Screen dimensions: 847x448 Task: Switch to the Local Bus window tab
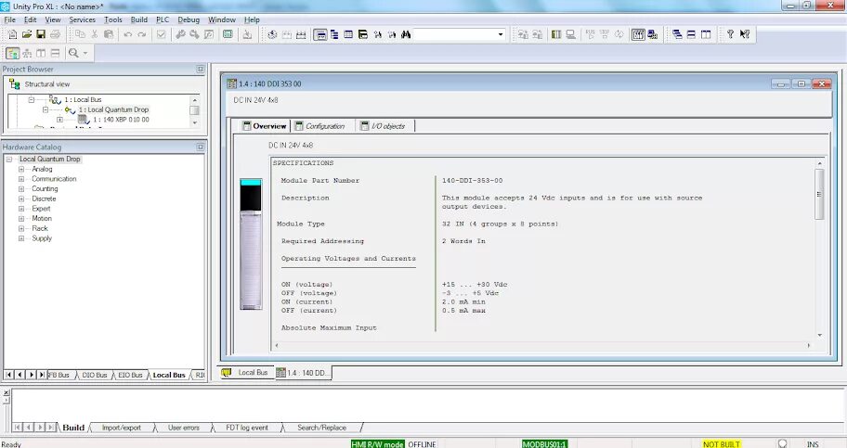pyautogui.click(x=246, y=373)
